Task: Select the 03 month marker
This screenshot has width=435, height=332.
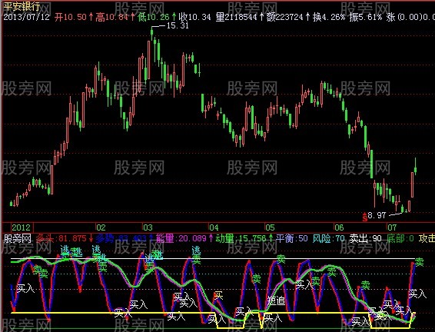Action: pos(148,227)
